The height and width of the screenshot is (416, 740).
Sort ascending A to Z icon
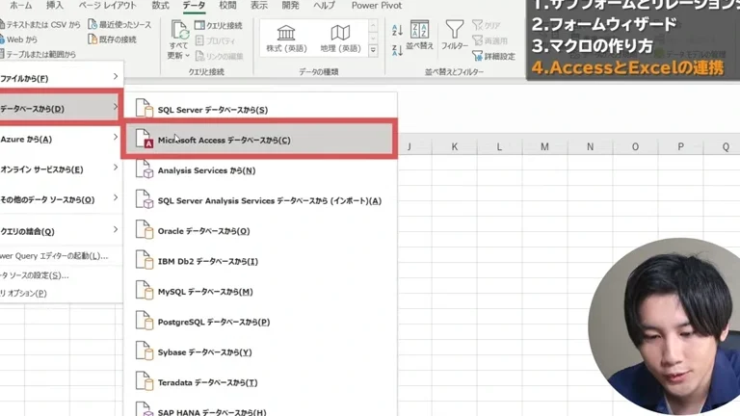(x=397, y=30)
